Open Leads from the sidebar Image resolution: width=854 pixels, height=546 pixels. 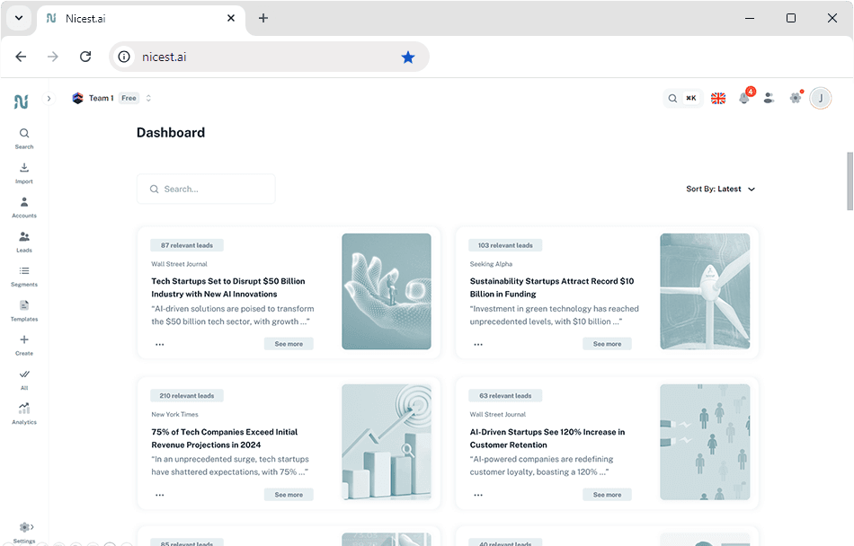[24, 242]
